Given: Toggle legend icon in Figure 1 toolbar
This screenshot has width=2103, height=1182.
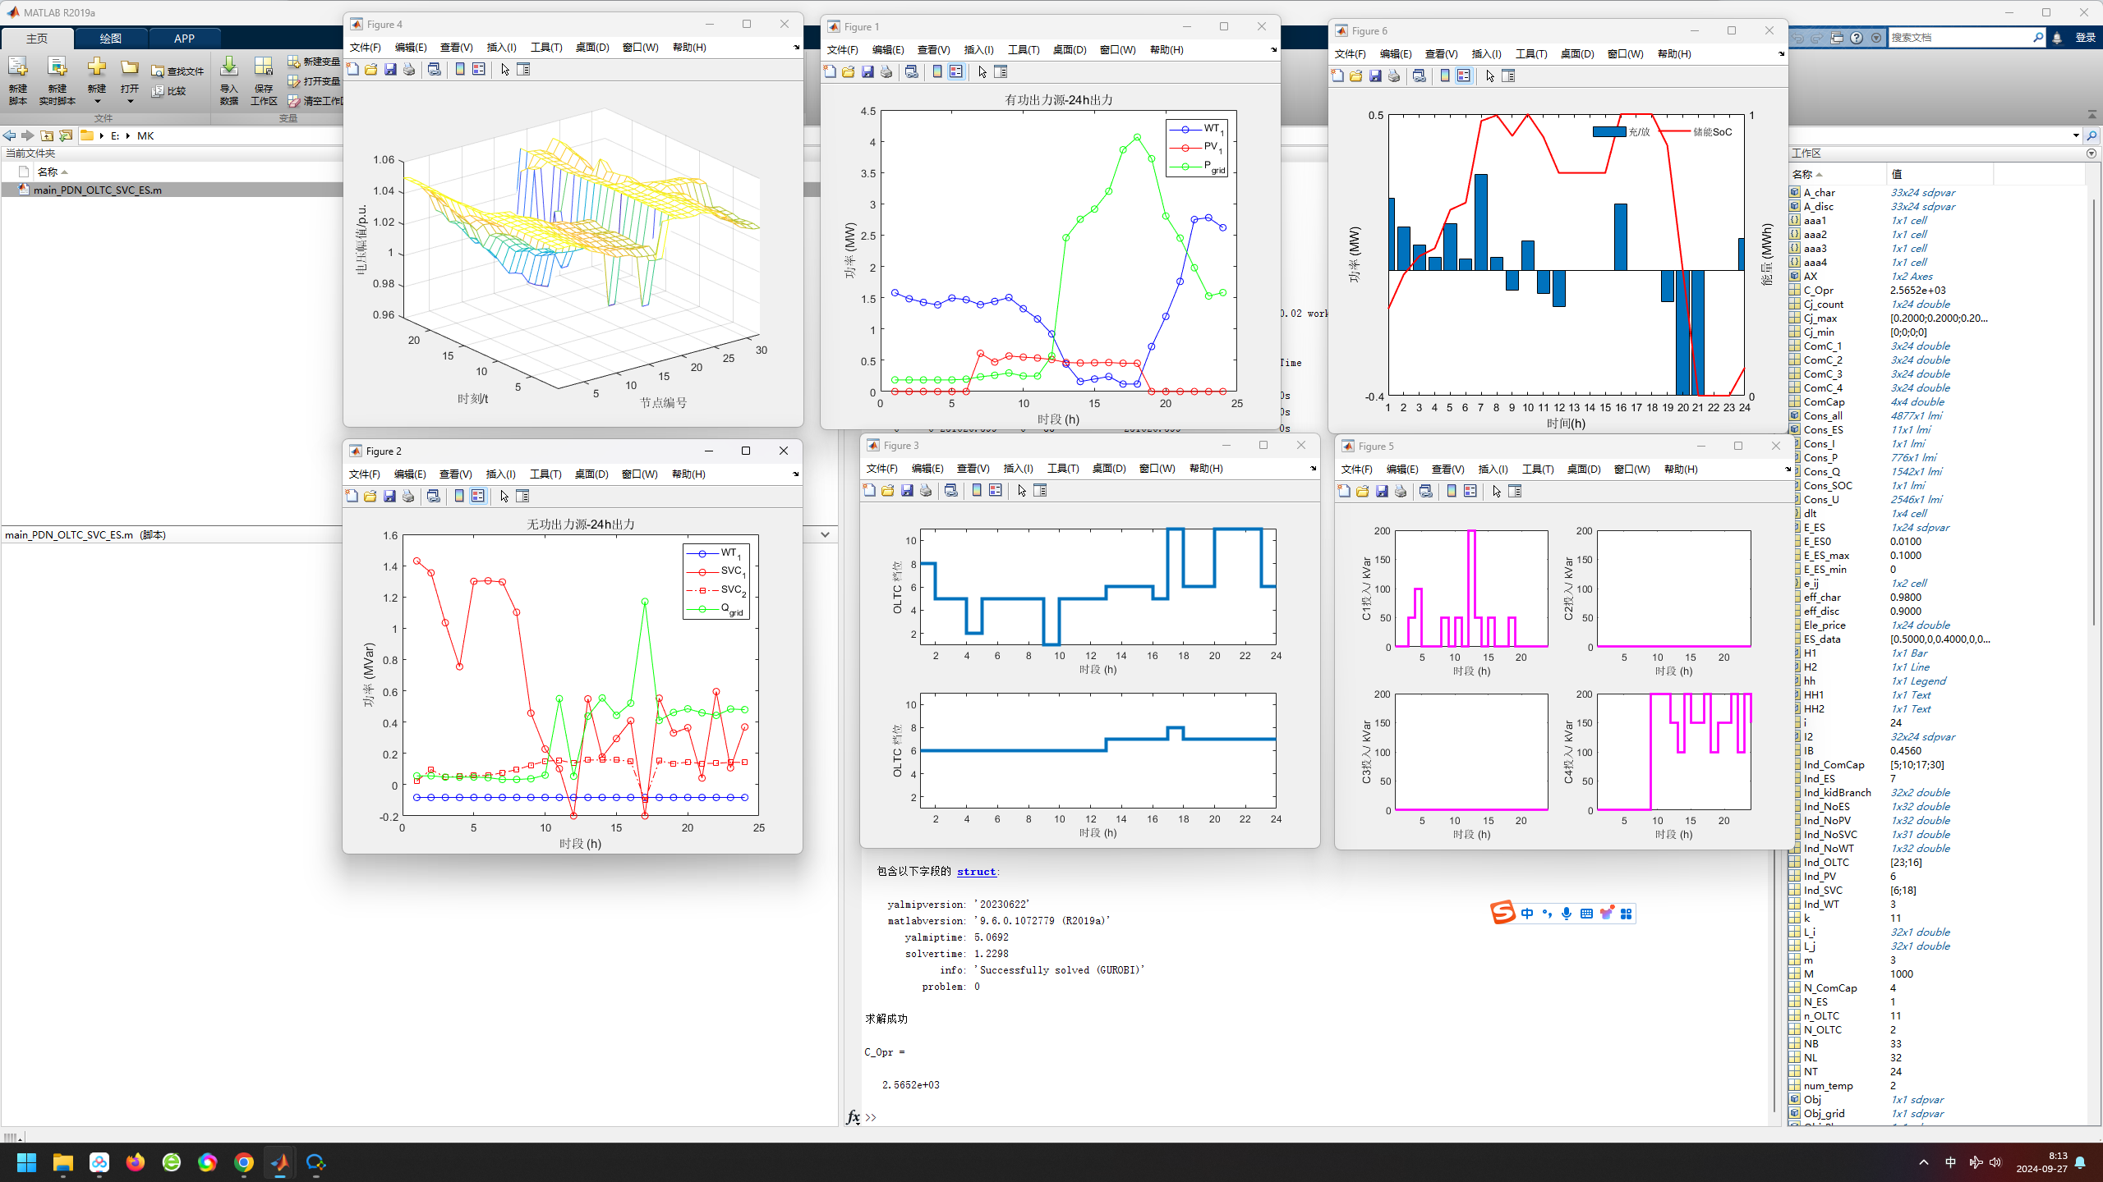Looking at the screenshot, I should click(x=956, y=72).
